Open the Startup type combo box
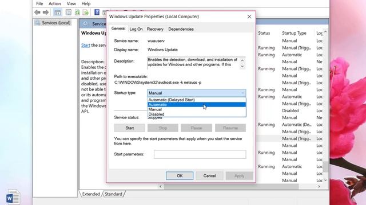The width and height of the screenshot is (366, 205). (x=197, y=93)
